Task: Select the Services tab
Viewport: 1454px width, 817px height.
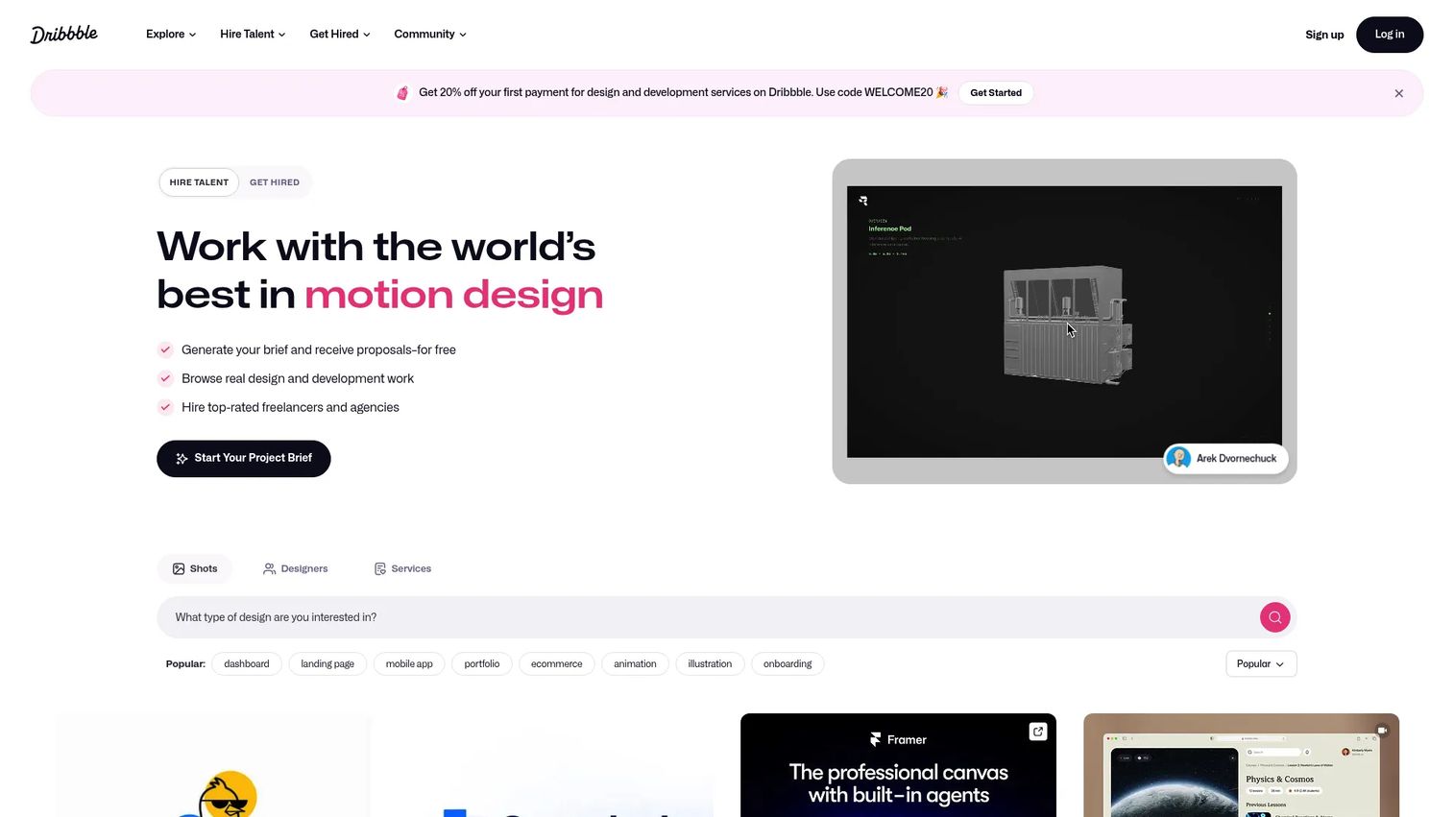Action: (x=402, y=569)
